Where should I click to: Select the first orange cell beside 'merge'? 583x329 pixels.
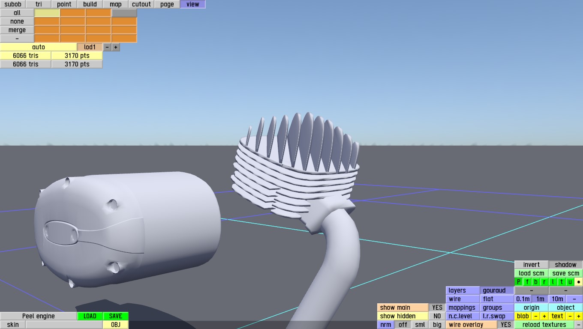pyautogui.click(x=47, y=30)
